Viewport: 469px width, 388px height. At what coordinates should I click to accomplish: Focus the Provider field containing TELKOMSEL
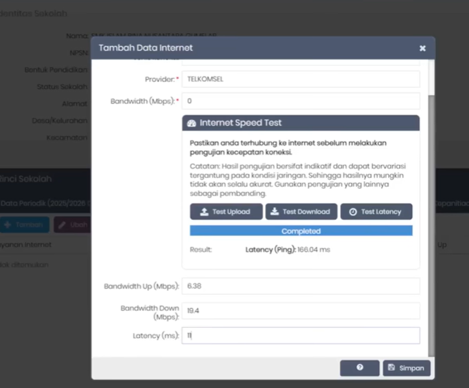[301, 79]
